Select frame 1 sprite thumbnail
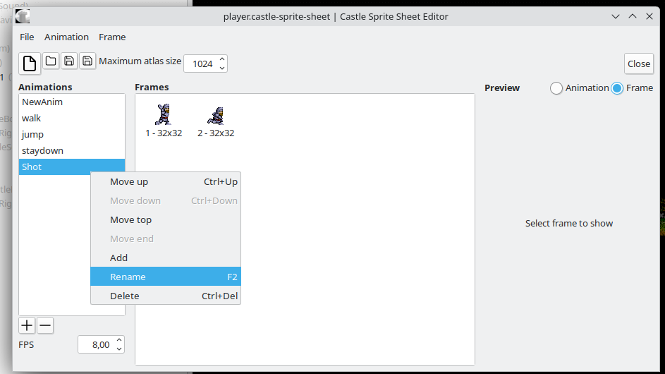665x374 pixels. (164, 114)
